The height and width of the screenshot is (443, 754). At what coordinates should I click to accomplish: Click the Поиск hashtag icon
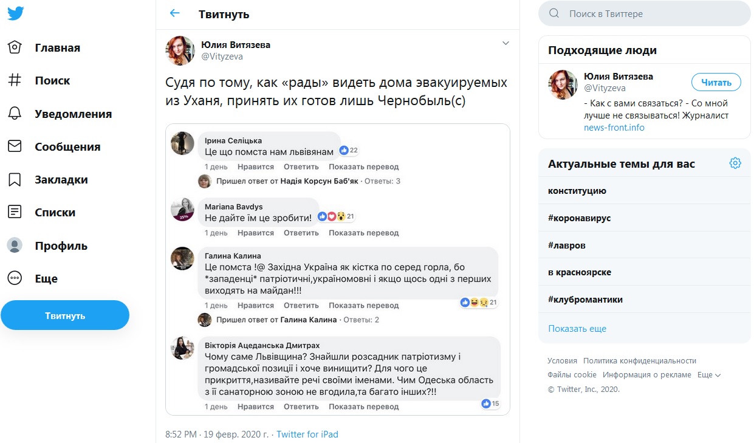(15, 80)
